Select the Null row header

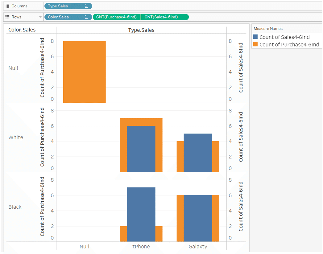click(13, 68)
